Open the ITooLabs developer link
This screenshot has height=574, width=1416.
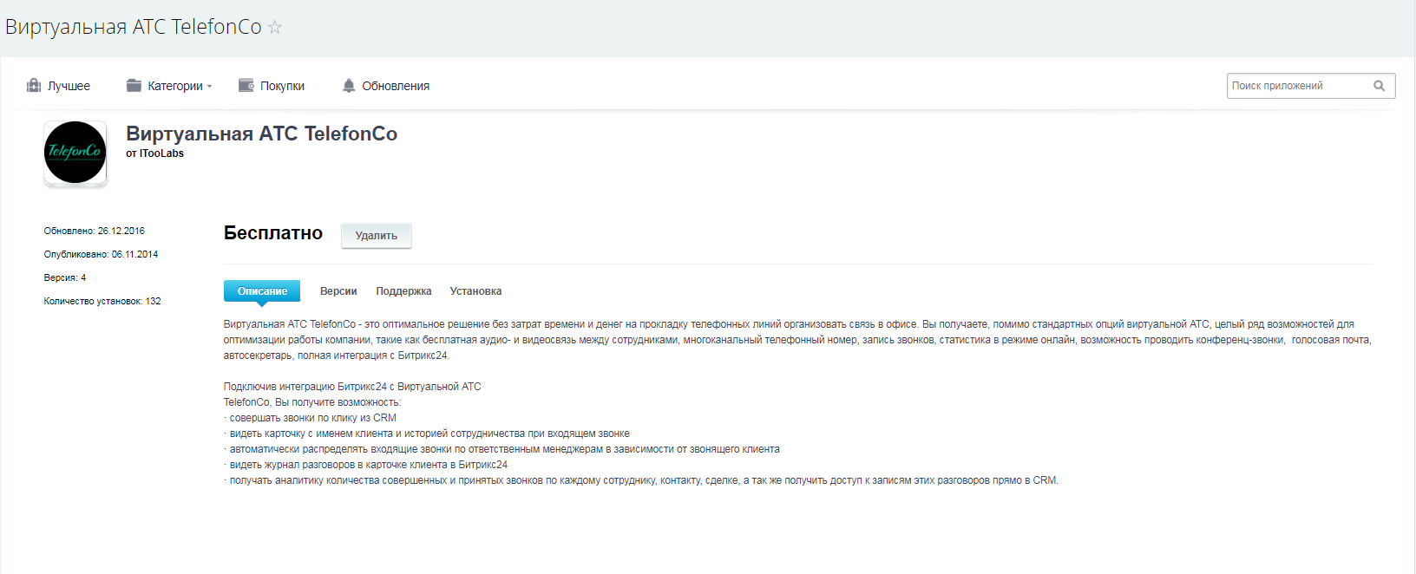pos(161,153)
